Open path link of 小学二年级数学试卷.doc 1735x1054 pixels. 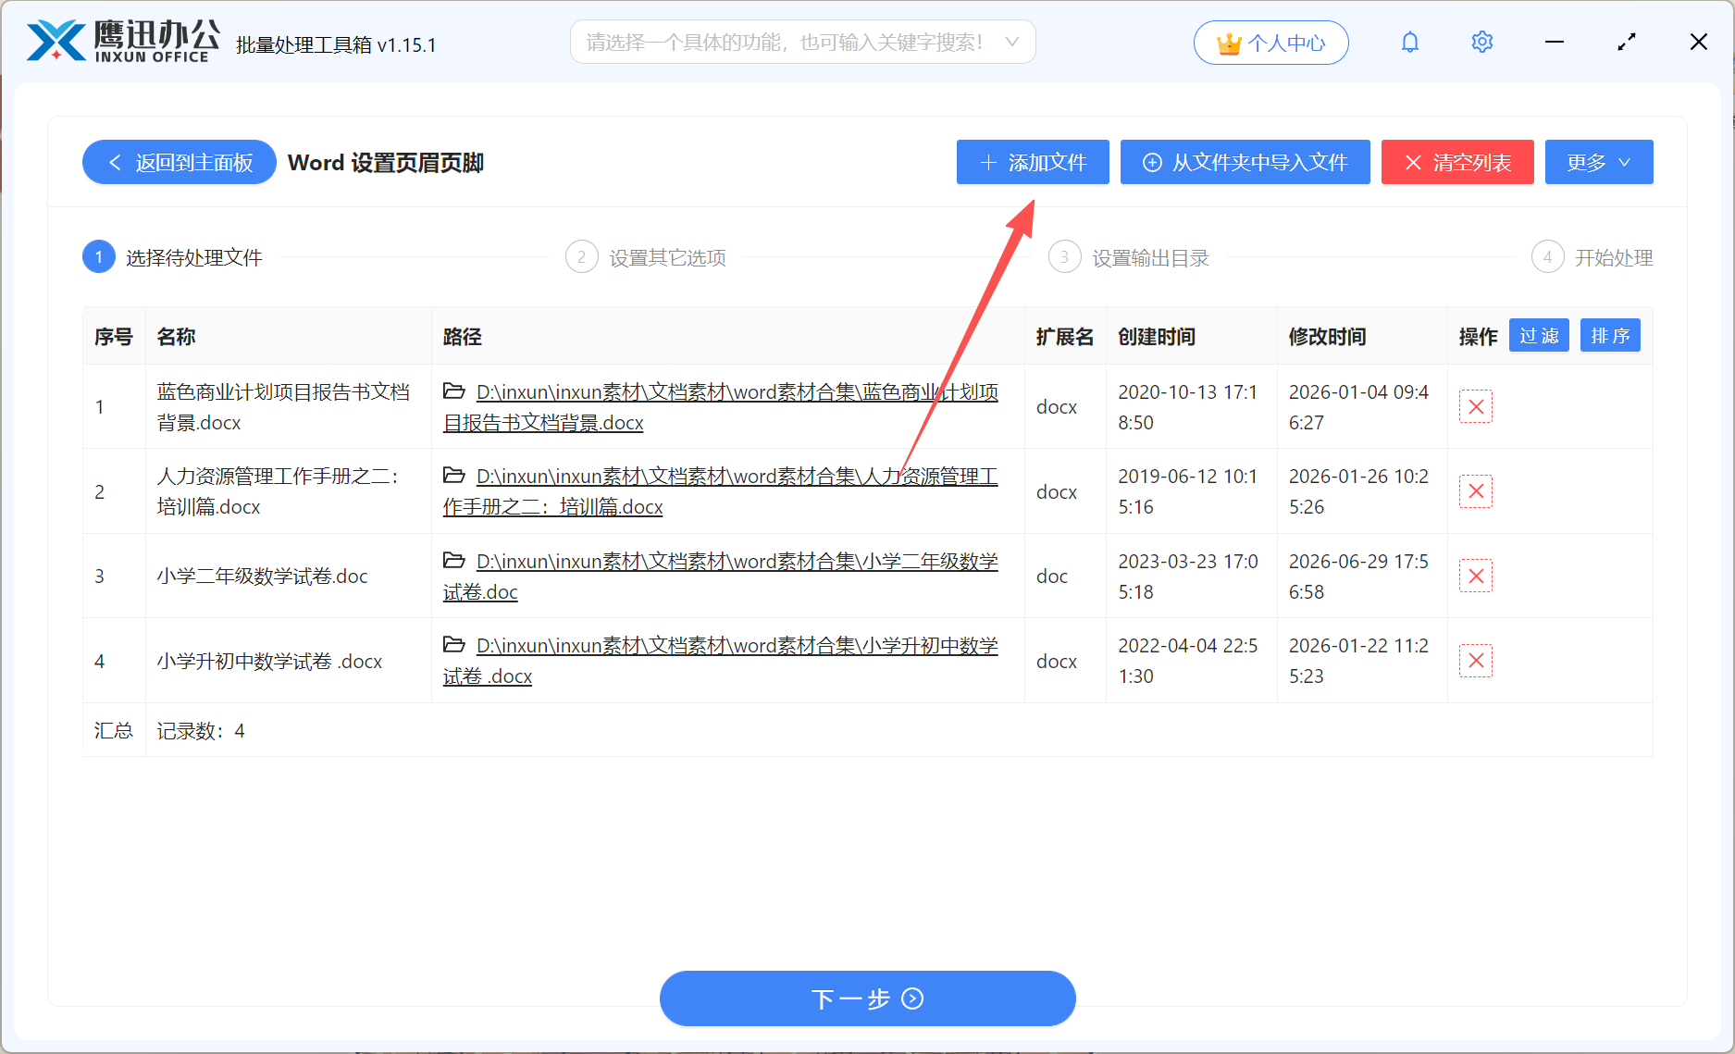(x=721, y=577)
